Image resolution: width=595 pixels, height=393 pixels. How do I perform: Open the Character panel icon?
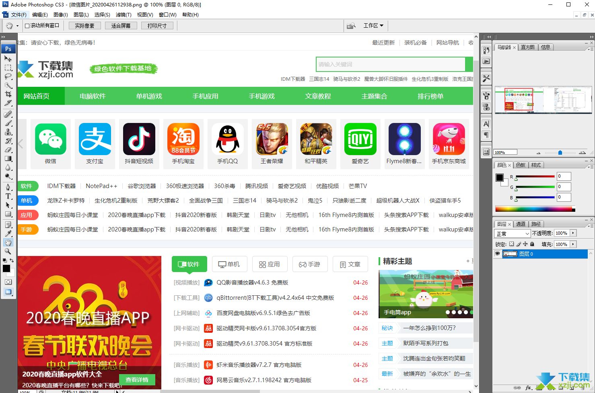click(x=486, y=124)
